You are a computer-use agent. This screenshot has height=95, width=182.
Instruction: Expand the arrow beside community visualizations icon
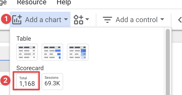pyautogui.click(x=87, y=19)
